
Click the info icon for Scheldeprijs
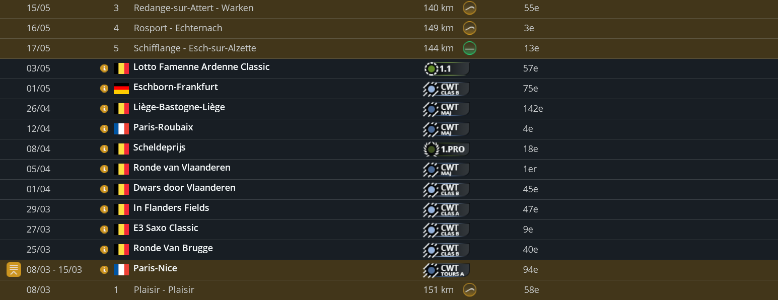(104, 149)
